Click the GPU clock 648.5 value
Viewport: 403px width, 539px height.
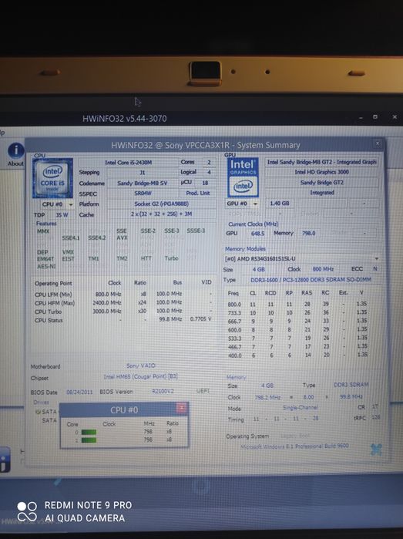(257, 234)
